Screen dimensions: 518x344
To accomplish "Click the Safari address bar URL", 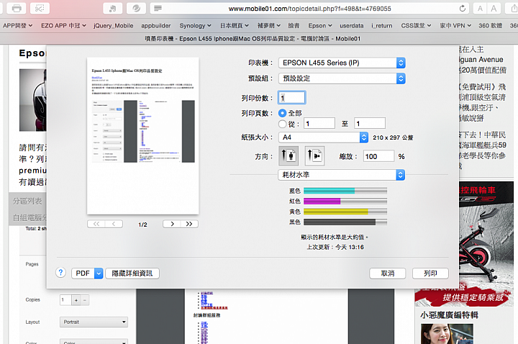I will pos(309,9).
